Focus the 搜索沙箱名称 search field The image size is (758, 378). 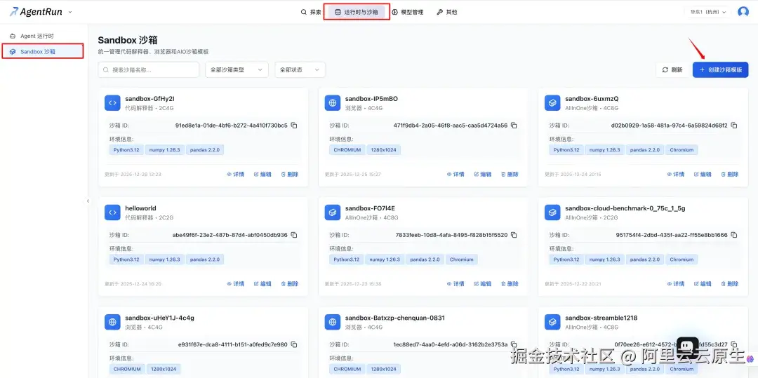click(x=148, y=69)
